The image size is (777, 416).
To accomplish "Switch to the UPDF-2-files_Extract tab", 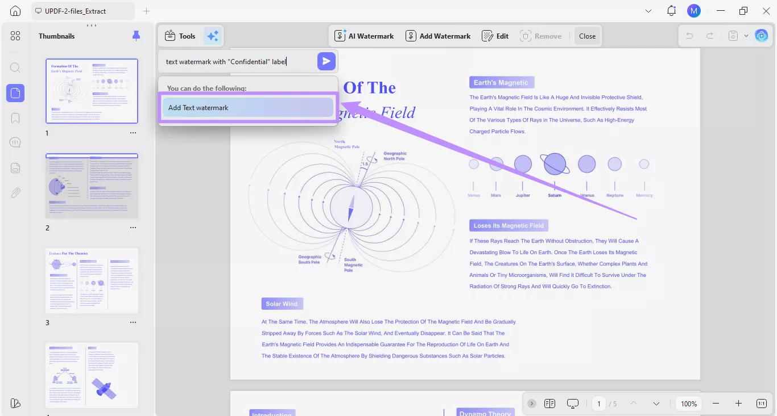I will 83,11.
